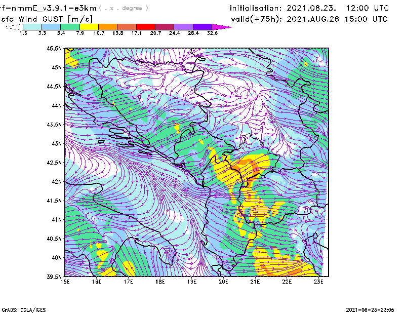Select the green 5.4–7.9 legend swatch
Viewport: 405px width, 313px height.
(x=70, y=27)
